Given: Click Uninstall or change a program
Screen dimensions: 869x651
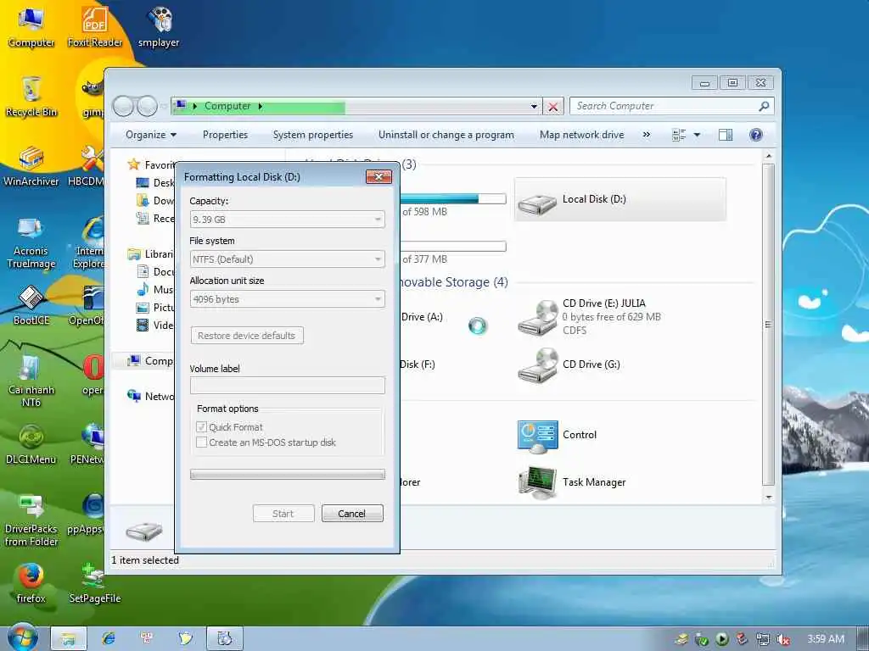Looking at the screenshot, I should (446, 135).
